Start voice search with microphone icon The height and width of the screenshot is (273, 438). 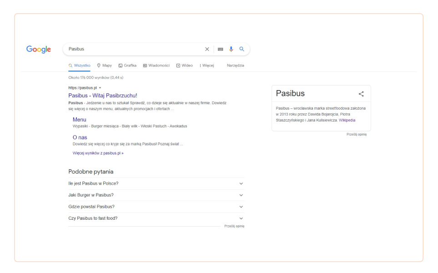[x=231, y=49]
